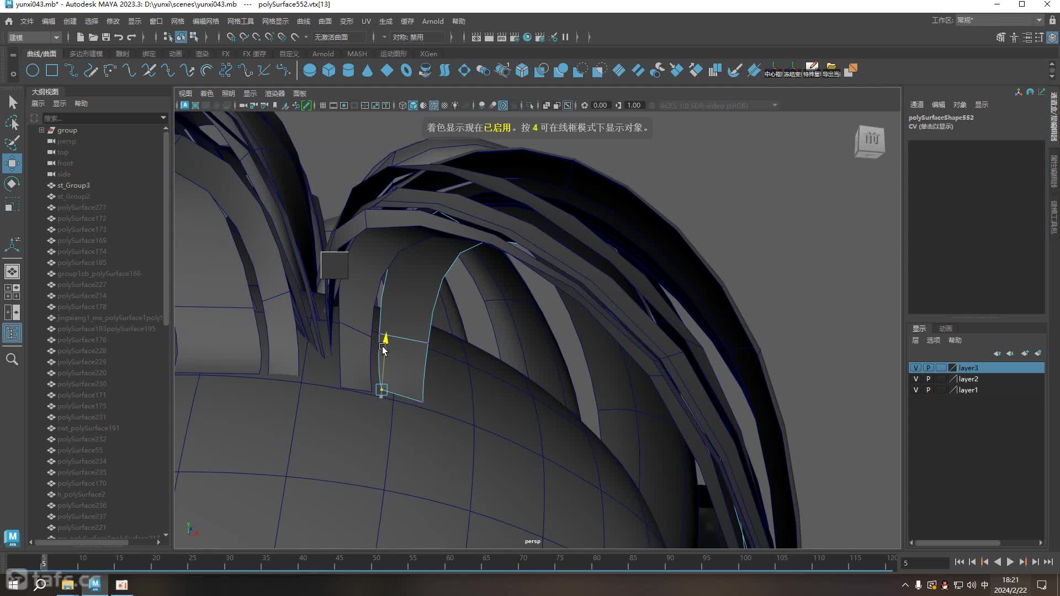Open the outliner search filter dropdown arrow
The height and width of the screenshot is (596, 1060).
pyautogui.click(x=163, y=118)
